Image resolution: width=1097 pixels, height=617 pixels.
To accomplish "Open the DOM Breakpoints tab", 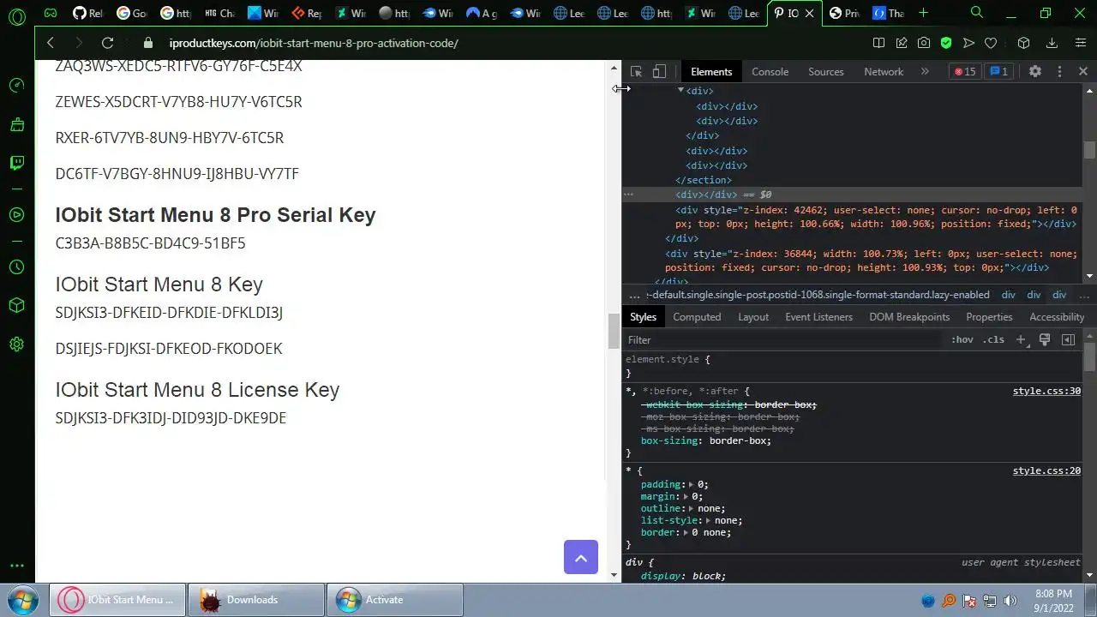I will 909,317.
